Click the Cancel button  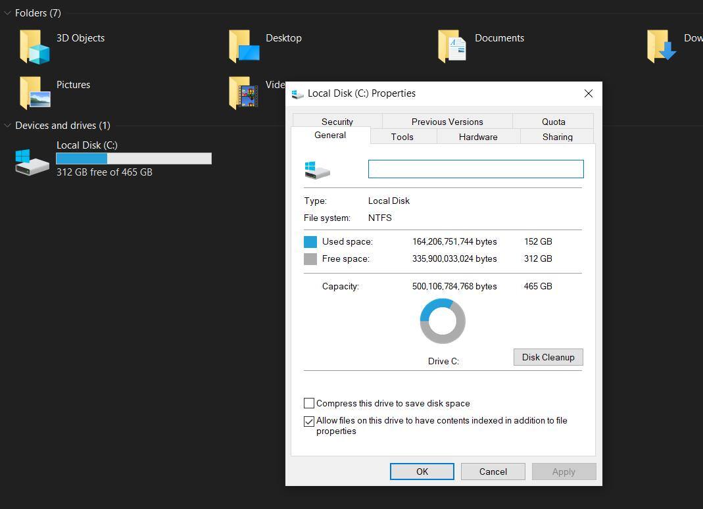493,472
